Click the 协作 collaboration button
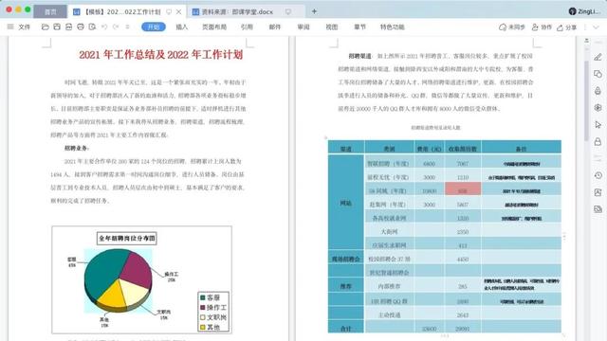This screenshot has width=607, height=341. pos(542,27)
